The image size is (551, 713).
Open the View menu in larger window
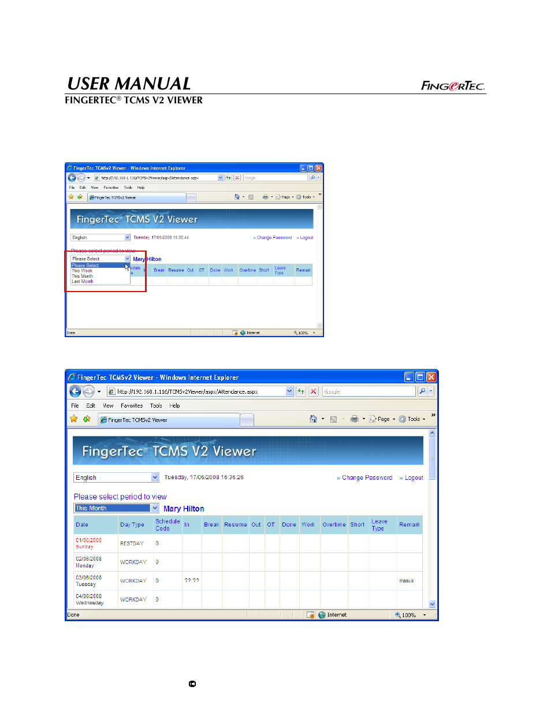pyautogui.click(x=108, y=406)
